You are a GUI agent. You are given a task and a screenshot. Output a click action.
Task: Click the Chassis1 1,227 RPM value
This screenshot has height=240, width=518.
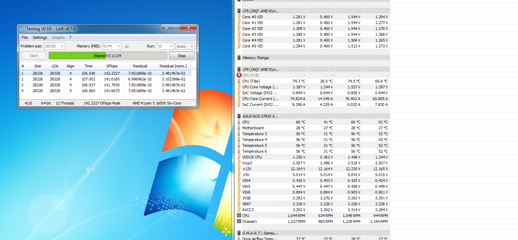296,221
